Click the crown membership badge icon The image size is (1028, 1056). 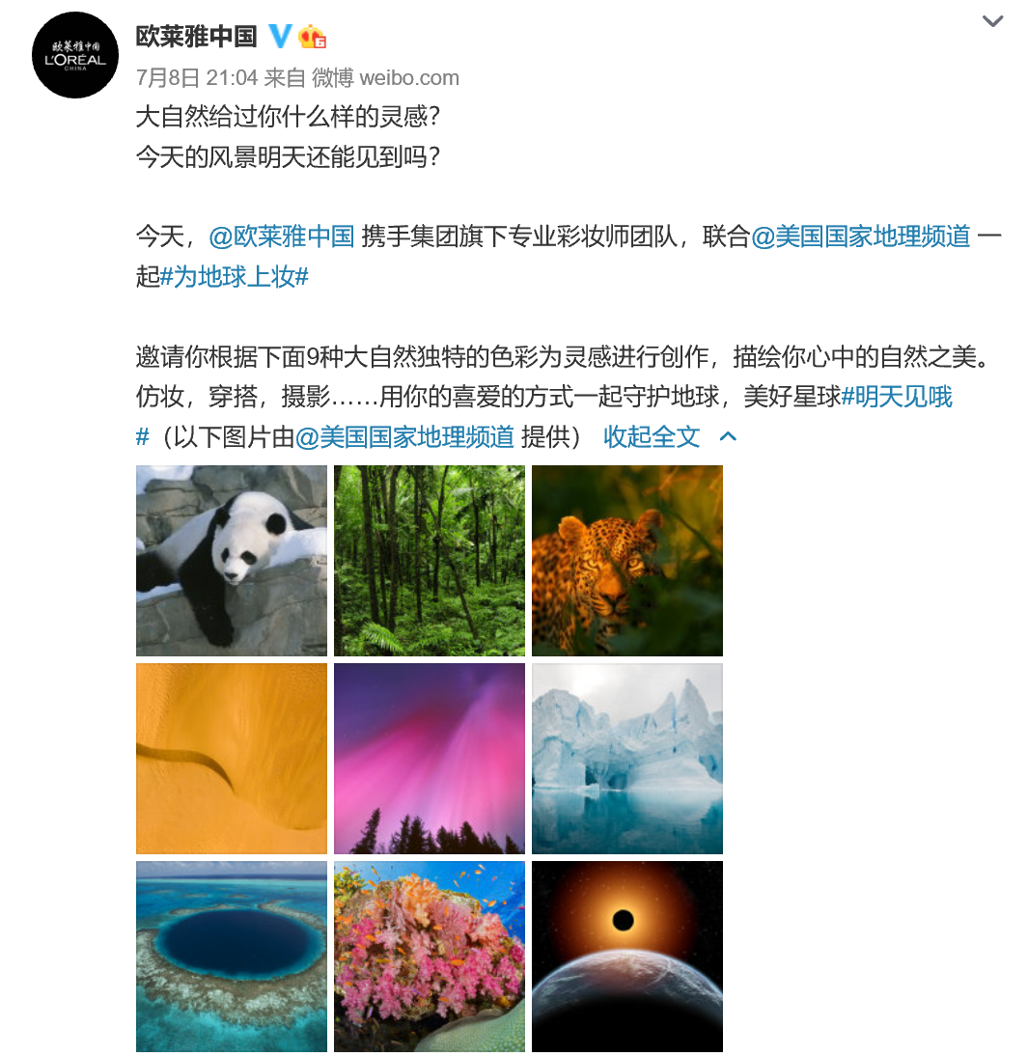312,37
